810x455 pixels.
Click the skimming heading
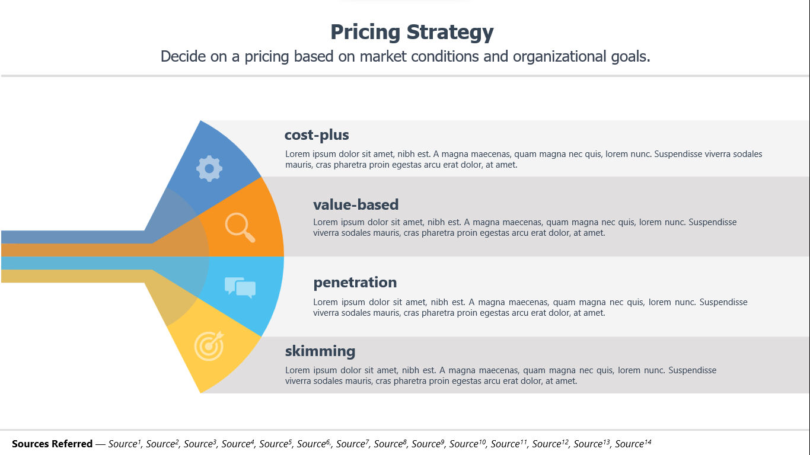coord(320,351)
